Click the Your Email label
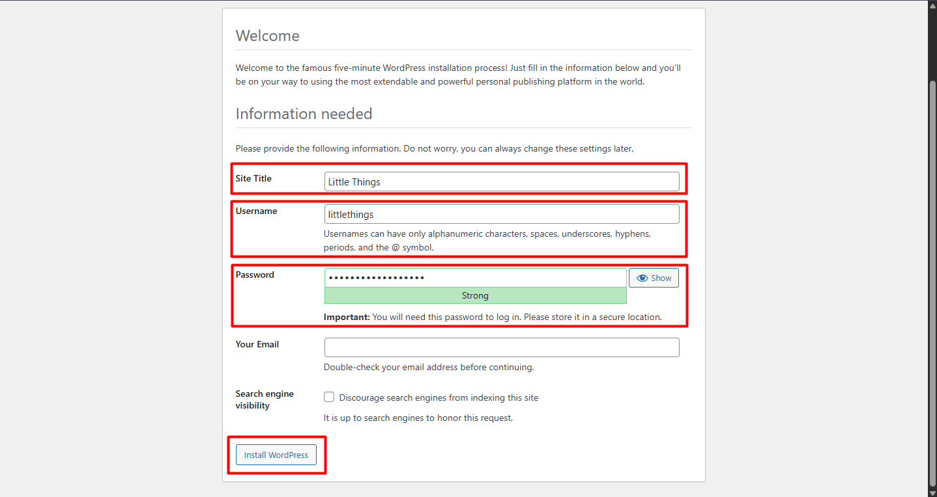The image size is (937, 497). click(257, 344)
